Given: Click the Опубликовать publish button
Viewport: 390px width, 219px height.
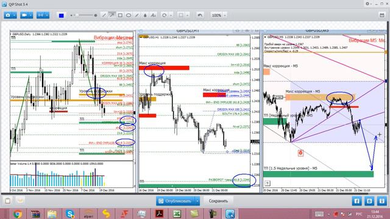Looking at the screenshot, I should coord(175,201).
